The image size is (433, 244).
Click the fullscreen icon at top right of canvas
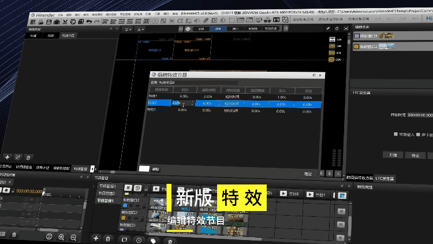[x=346, y=28]
